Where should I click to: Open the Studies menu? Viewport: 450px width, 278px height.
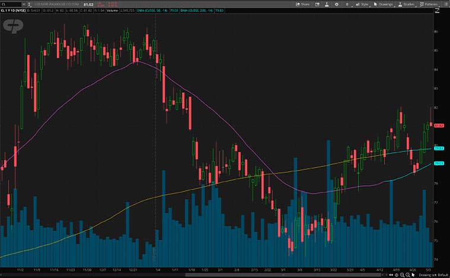407,4
